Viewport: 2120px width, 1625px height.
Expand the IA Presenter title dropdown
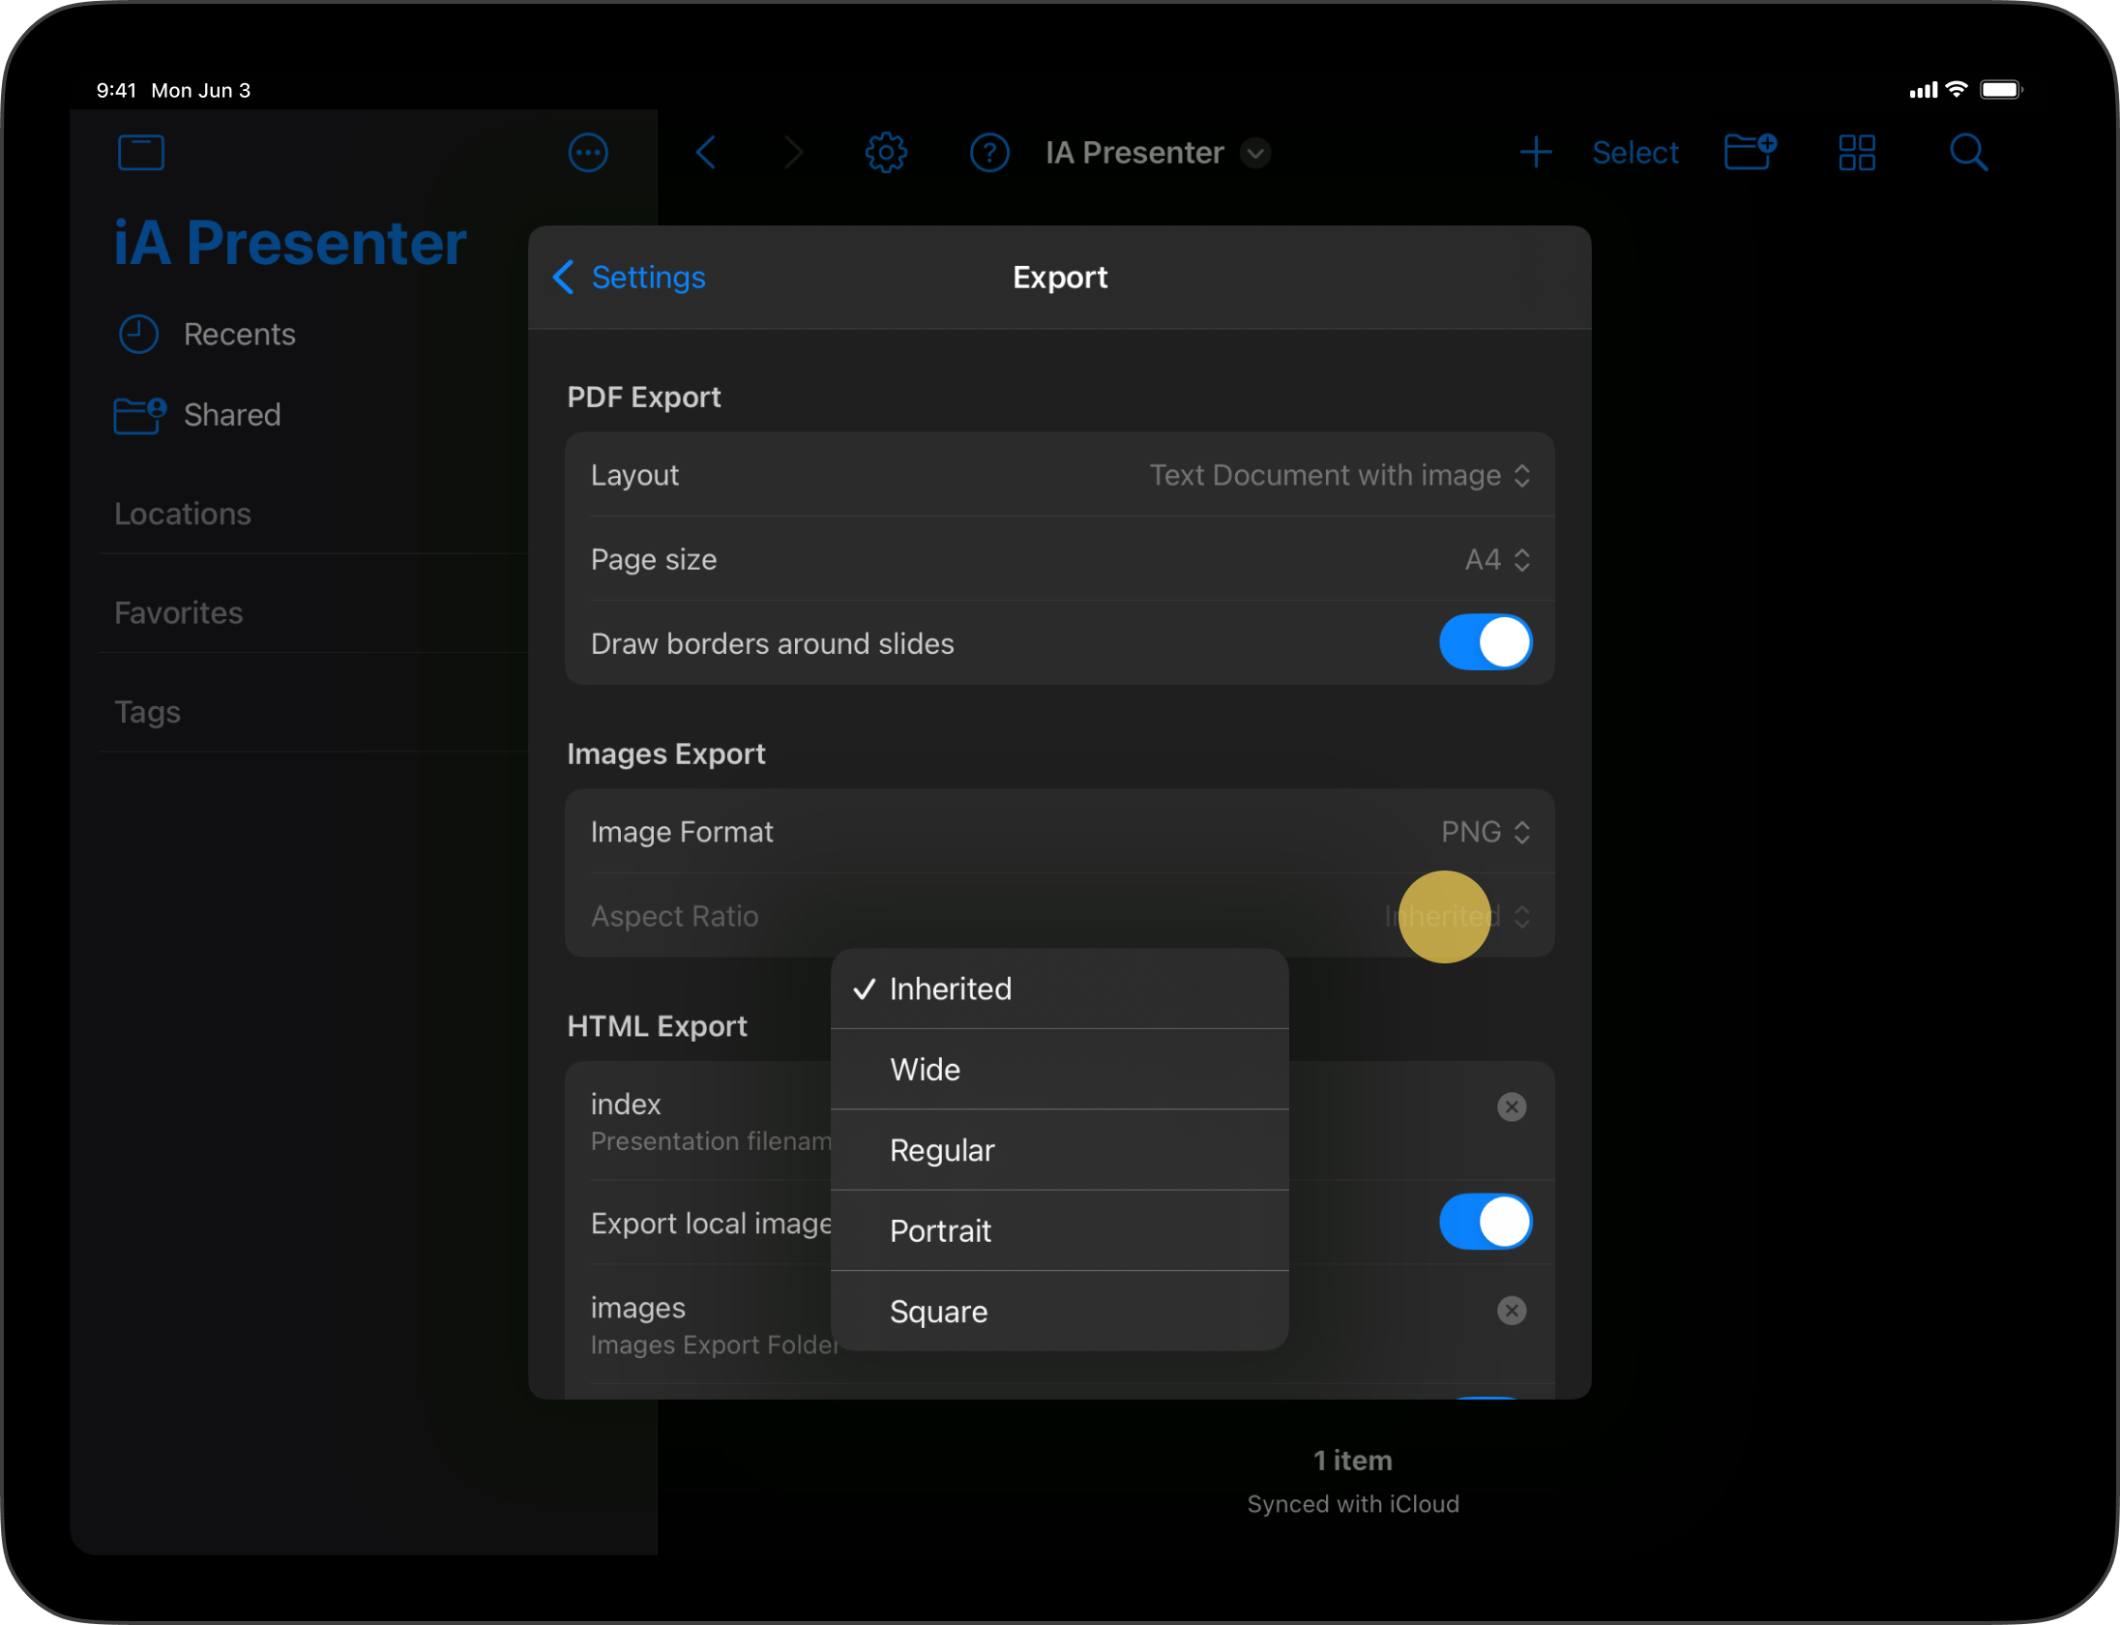[1255, 153]
